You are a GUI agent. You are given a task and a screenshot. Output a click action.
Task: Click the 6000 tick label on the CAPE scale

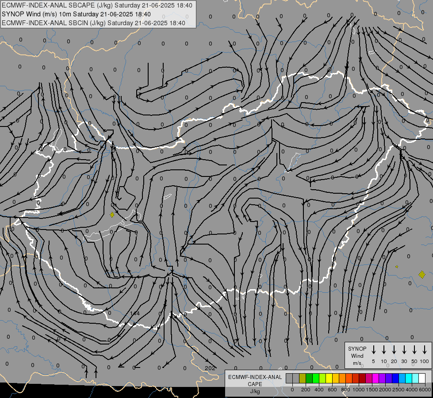(x=425, y=390)
